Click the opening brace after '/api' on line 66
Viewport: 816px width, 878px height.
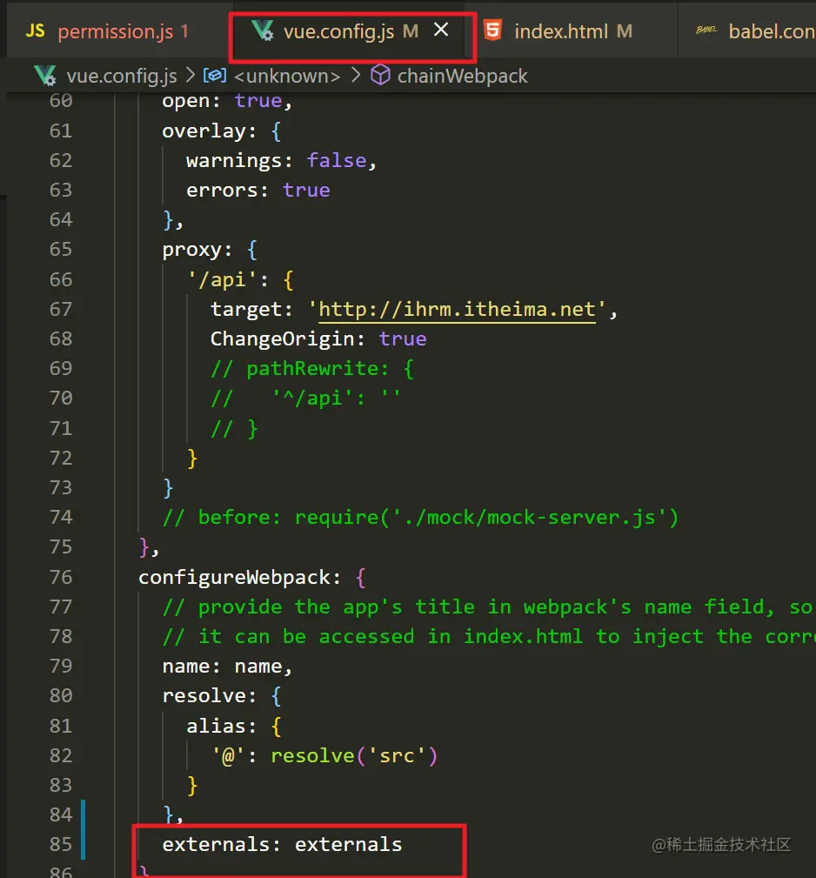(x=288, y=279)
